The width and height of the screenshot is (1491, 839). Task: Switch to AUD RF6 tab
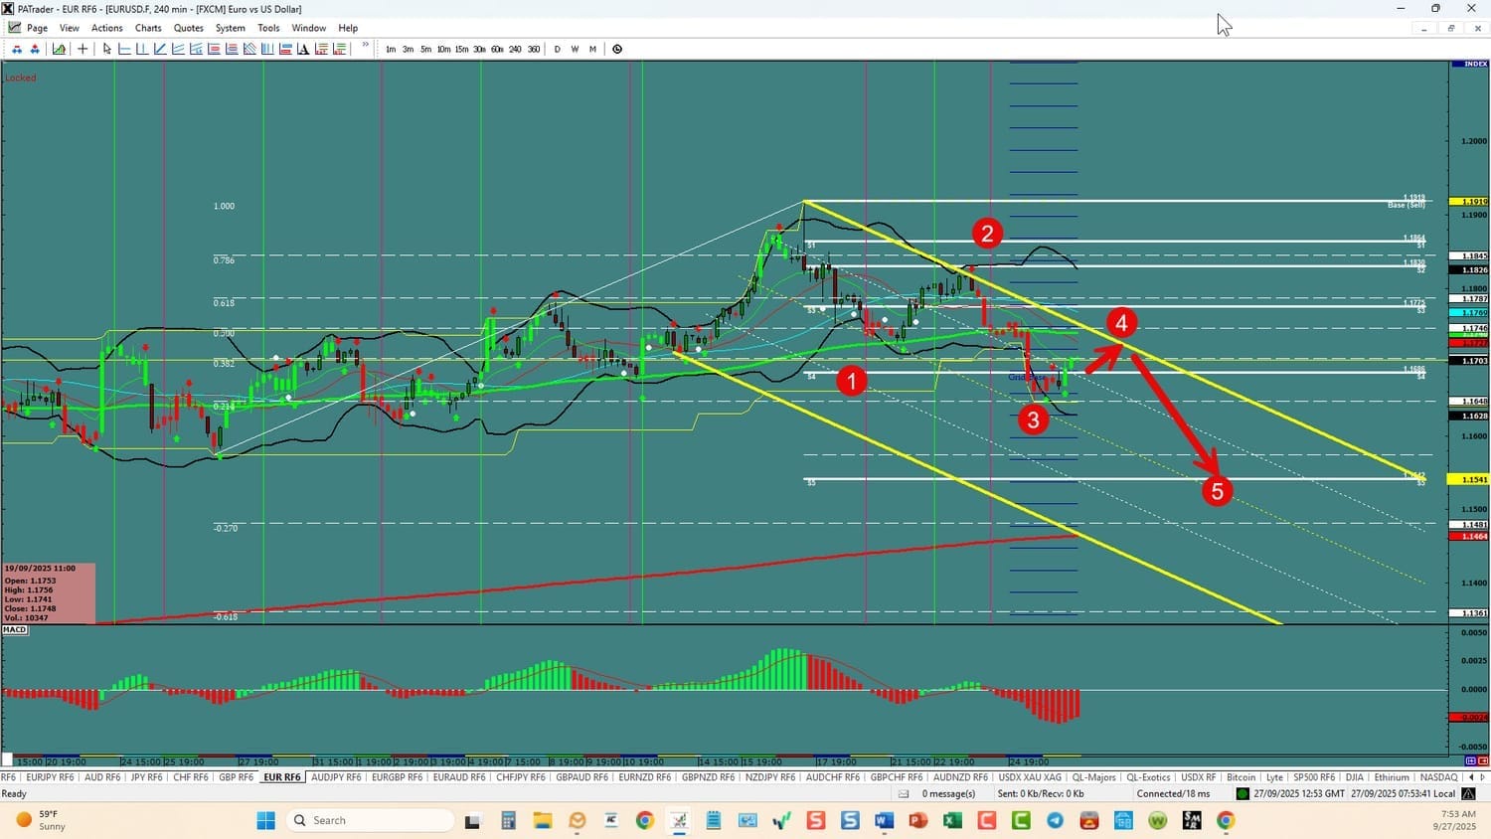pyautogui.click(x=102, y=777)
